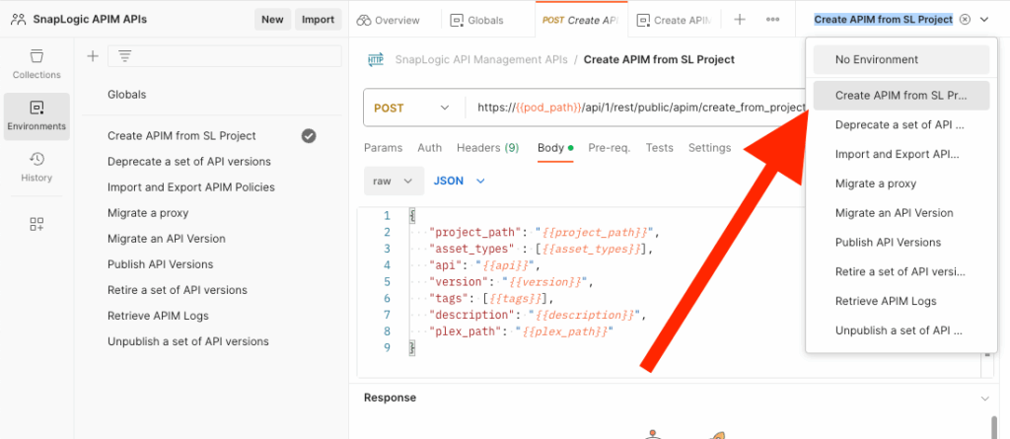
Task: Open the raw body type dropdown
Action: pos(393,181)
